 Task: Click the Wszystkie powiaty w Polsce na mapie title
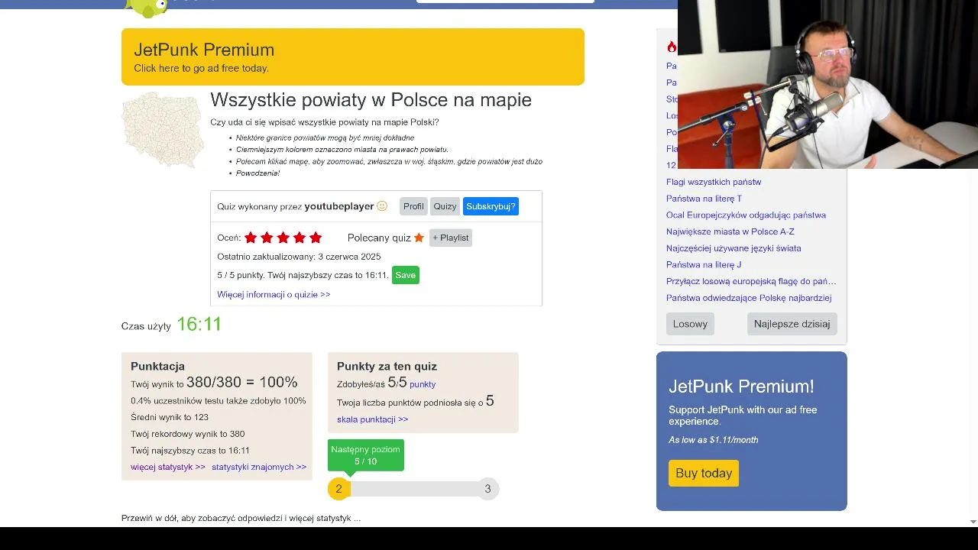tap(371, 100)
